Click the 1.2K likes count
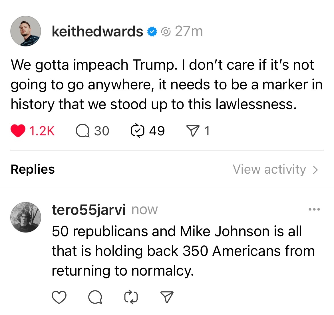 42,131
